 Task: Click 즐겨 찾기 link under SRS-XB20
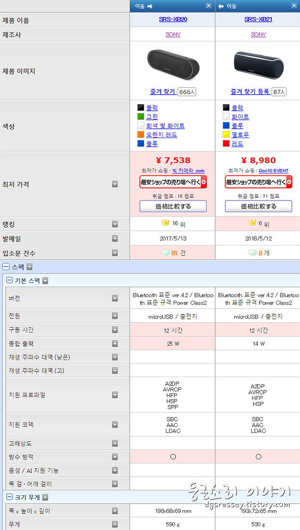click(x=162, y=92)
